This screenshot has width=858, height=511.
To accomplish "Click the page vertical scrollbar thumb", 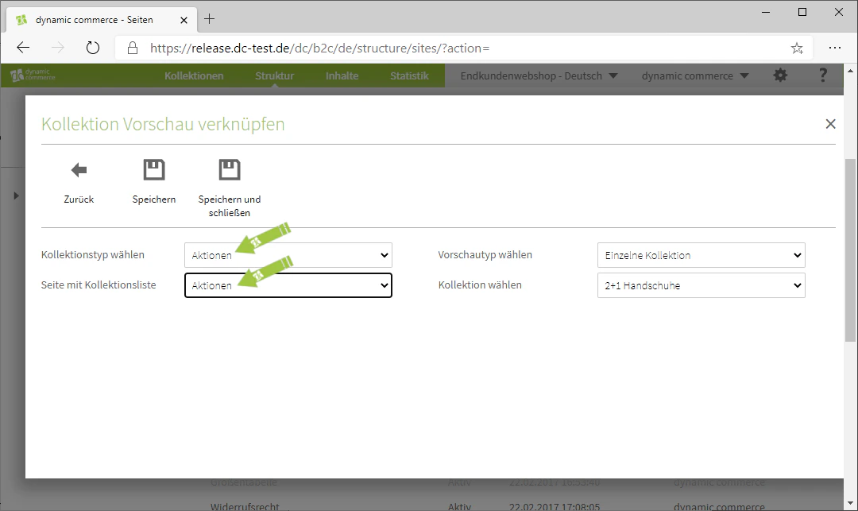I will coord(850,249).
